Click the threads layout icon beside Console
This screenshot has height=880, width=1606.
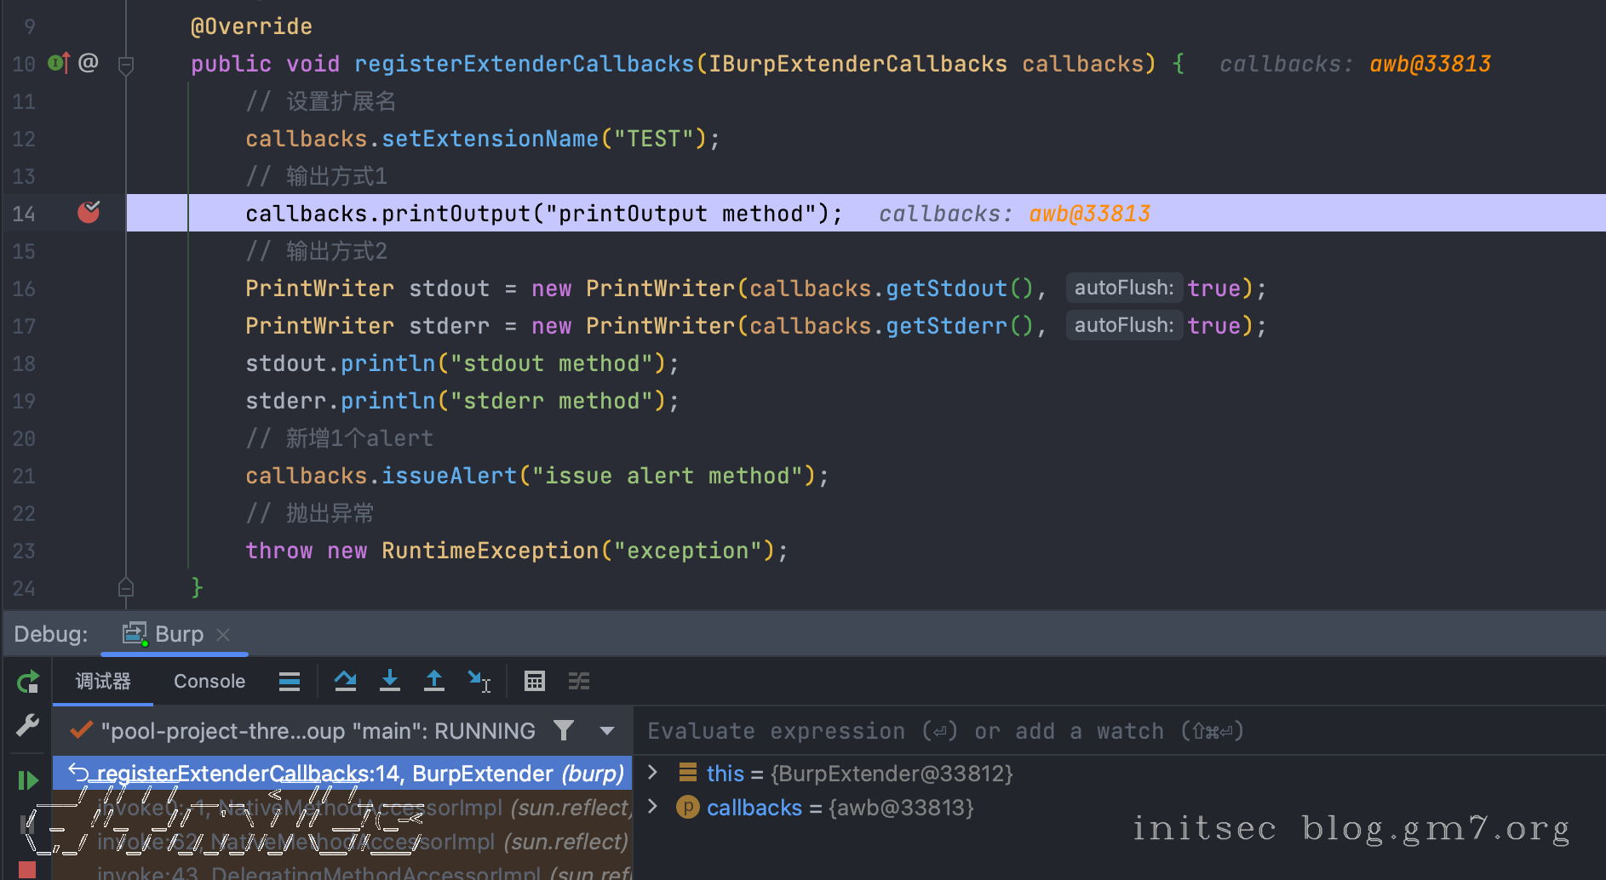290,681
